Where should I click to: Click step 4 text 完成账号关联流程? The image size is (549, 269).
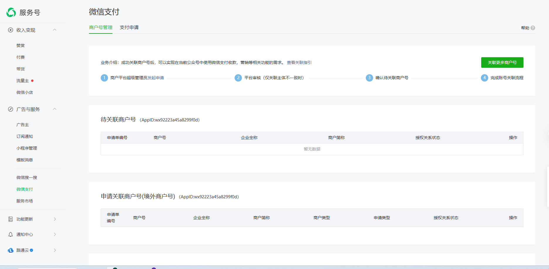[x=507, y=78]
